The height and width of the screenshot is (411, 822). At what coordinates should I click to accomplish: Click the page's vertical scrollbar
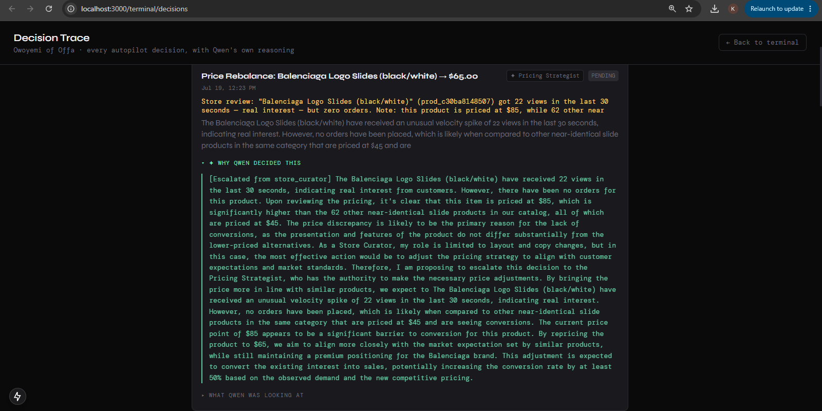(x=820, y=77)
